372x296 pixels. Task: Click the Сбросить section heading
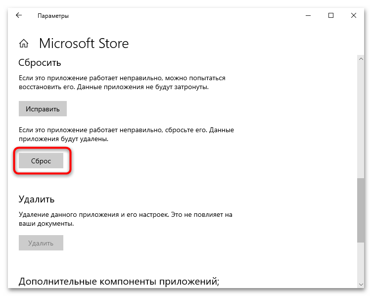coord(40,63)
